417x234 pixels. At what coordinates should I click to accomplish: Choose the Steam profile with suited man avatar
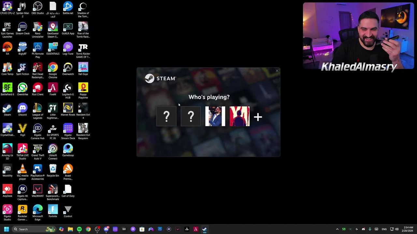pyautogui.click(x=215, y=116)
